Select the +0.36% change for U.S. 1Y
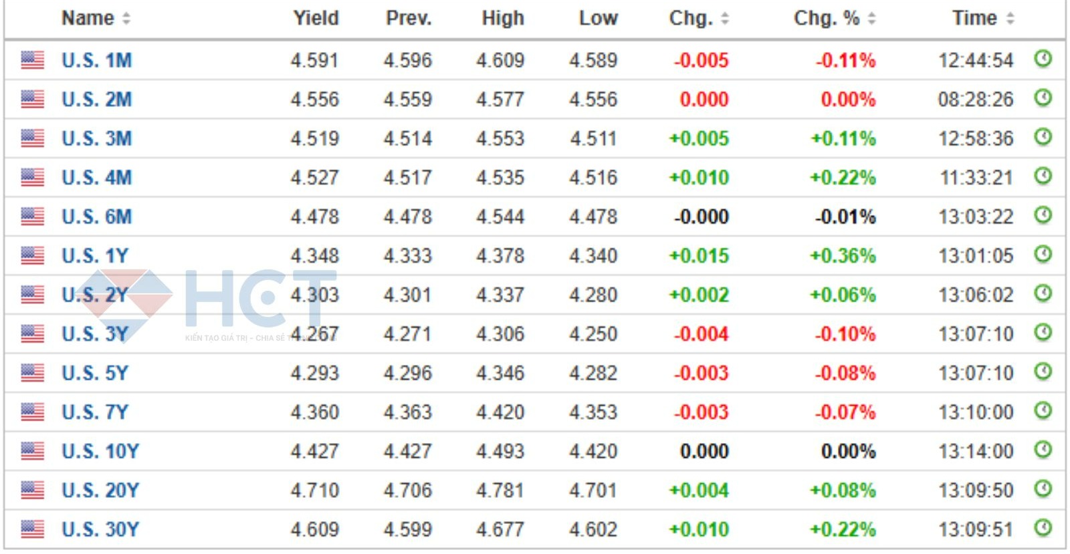The width and height of the screenshot is (1070, 554). 843,256
